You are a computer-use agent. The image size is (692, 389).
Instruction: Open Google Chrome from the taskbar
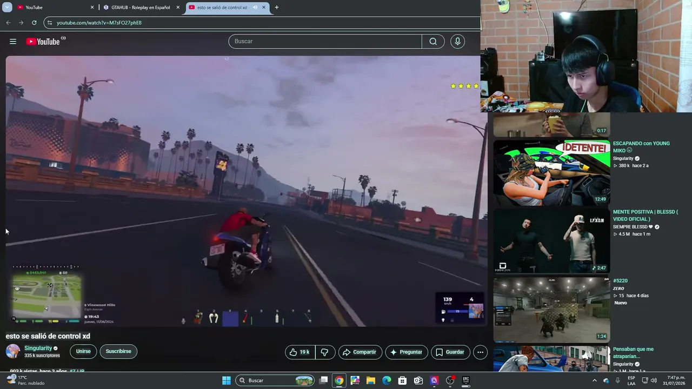(x=339, y=380)
